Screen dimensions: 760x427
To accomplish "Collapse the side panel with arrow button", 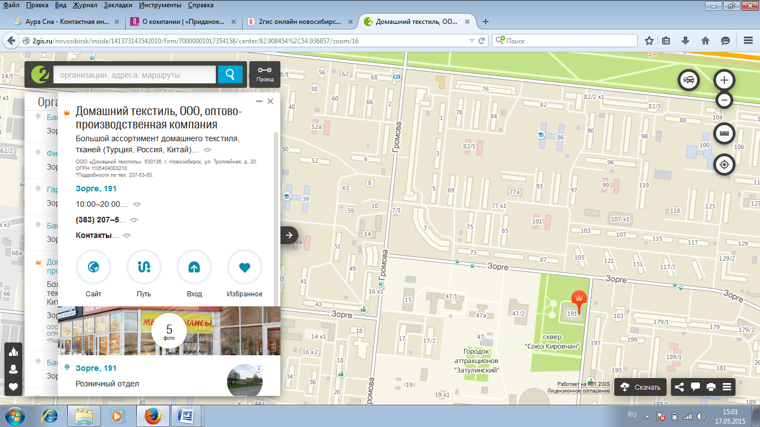I will click(289, 235).
